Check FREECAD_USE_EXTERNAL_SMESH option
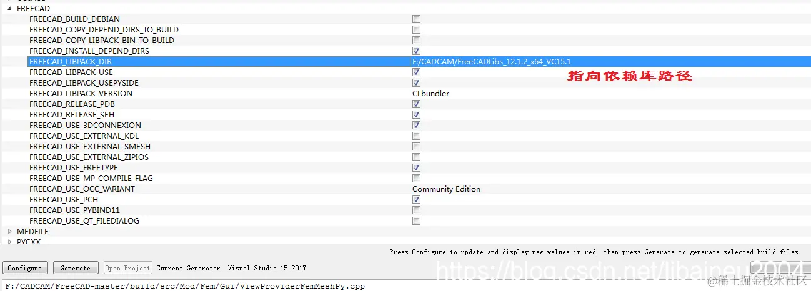The height and width of the screenshot is (291, 811). coord(416,147)
